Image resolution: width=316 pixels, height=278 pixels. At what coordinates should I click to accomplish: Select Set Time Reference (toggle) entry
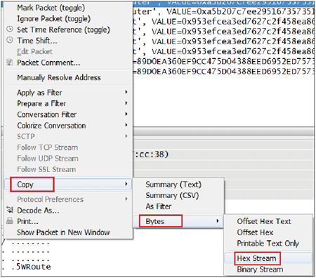click(63, 29)
